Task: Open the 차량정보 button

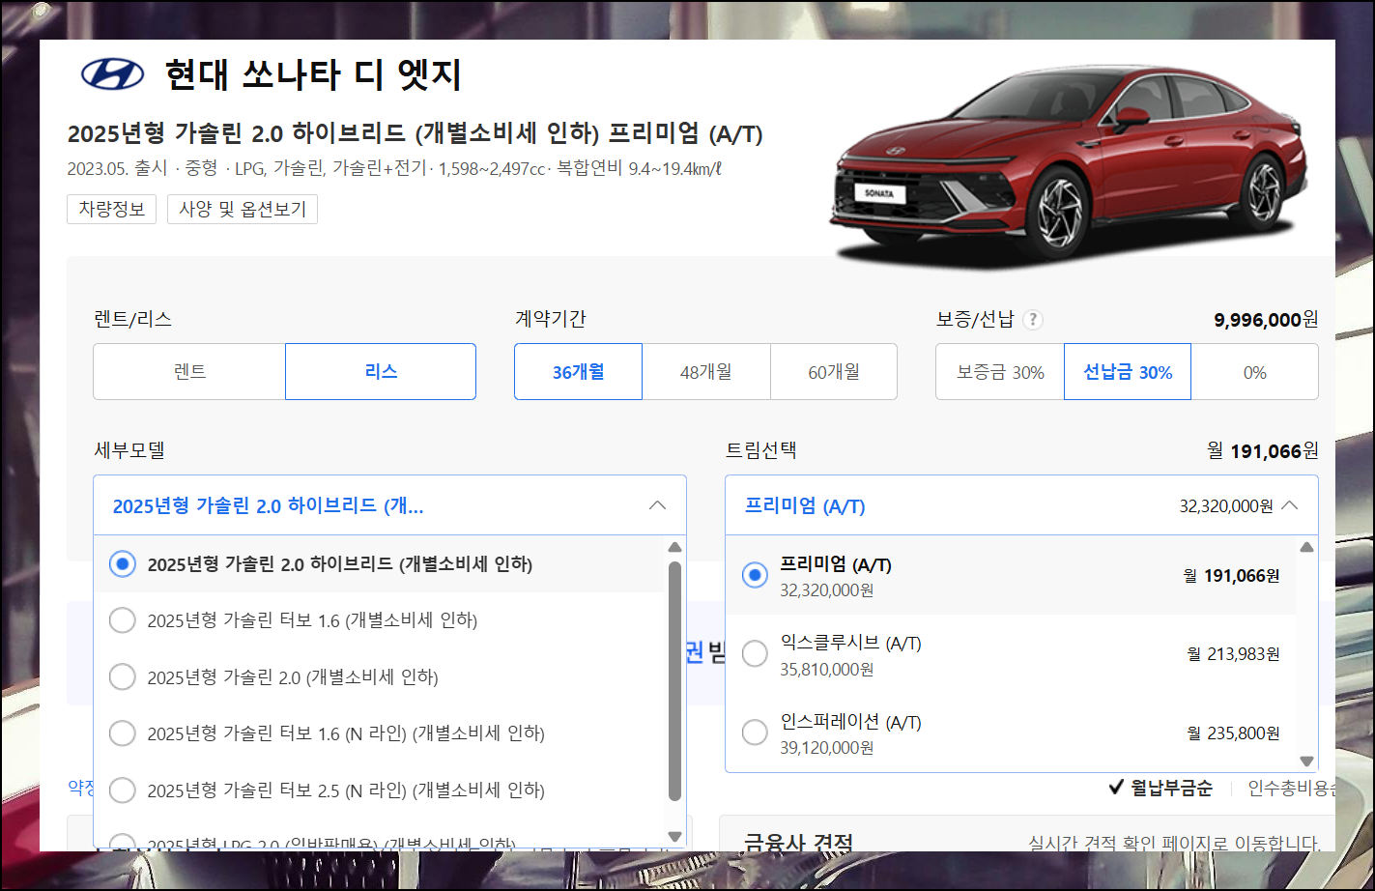Action: (x=111, y=209)
